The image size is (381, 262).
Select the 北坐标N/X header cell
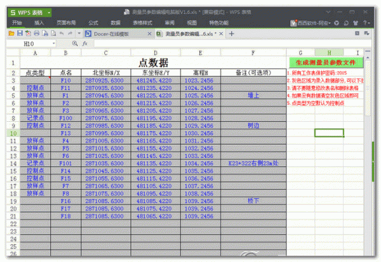pyautogui.click(x=106, y=72)
